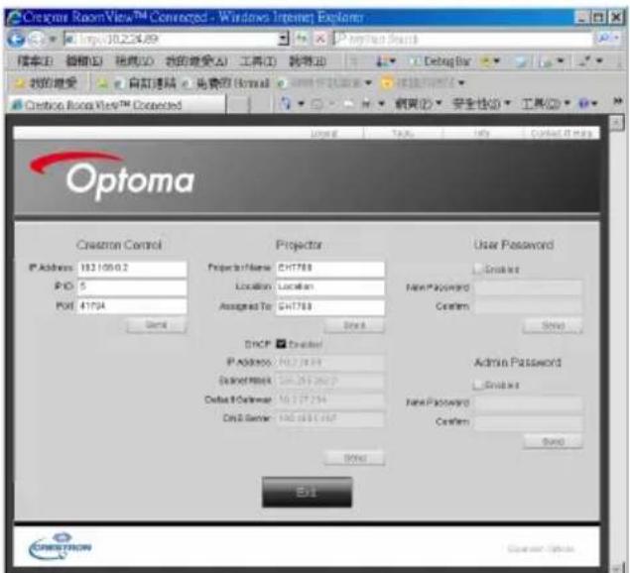Click the Optoma logo
Screen dimensions: 630x573
pos(112,176)
